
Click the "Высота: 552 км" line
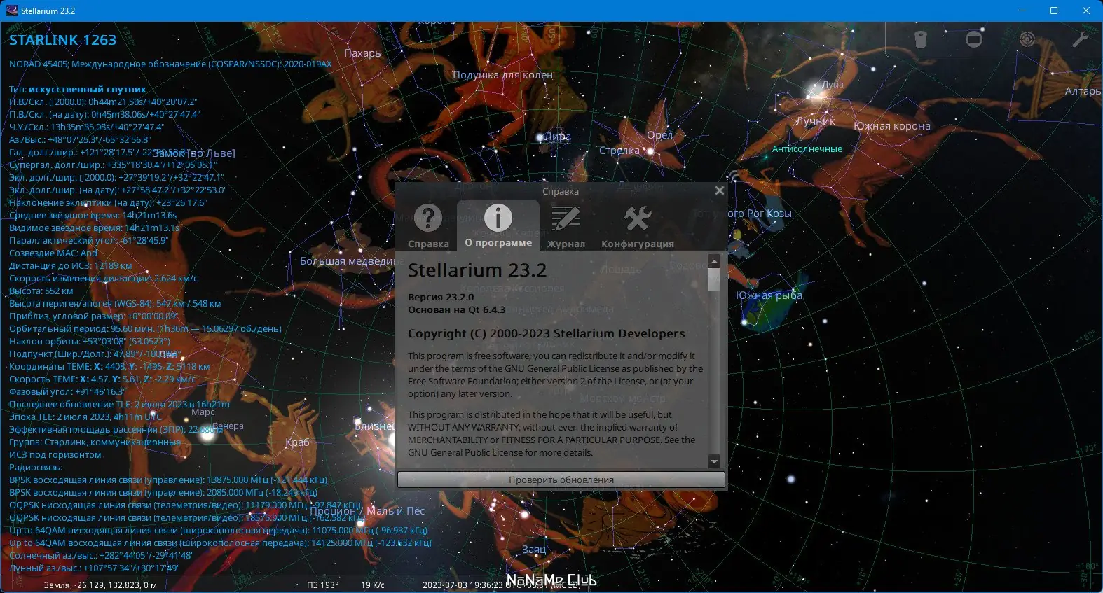pos(41,291)
